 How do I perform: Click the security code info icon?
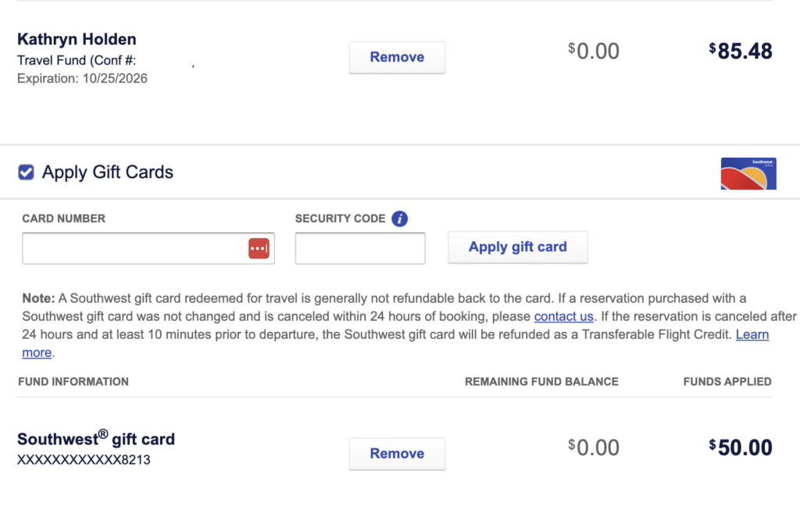[x=400, y=219]
